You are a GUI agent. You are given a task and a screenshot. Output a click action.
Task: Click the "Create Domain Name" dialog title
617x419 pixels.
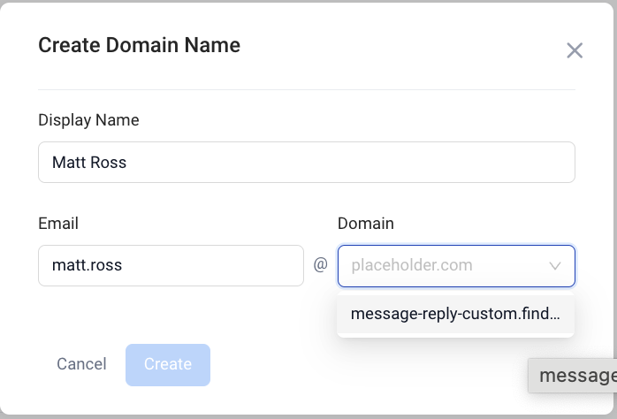139,45
